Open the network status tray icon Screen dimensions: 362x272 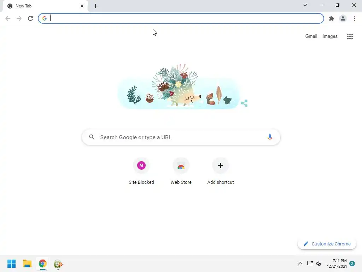[310, 263]
